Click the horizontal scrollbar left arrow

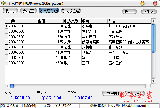[7, 86]
